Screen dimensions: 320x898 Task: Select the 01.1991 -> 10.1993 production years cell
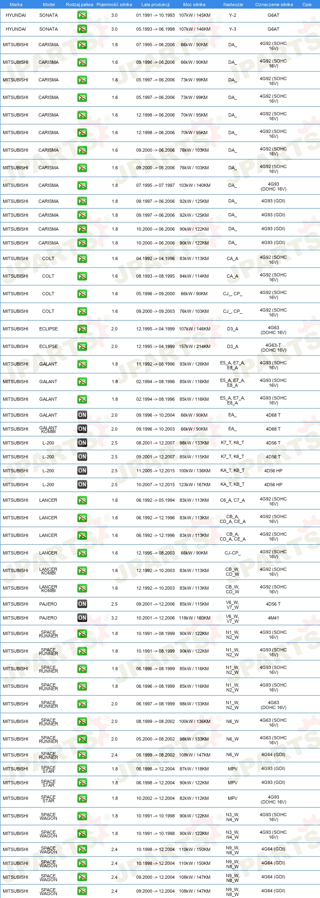click(155, 15)
